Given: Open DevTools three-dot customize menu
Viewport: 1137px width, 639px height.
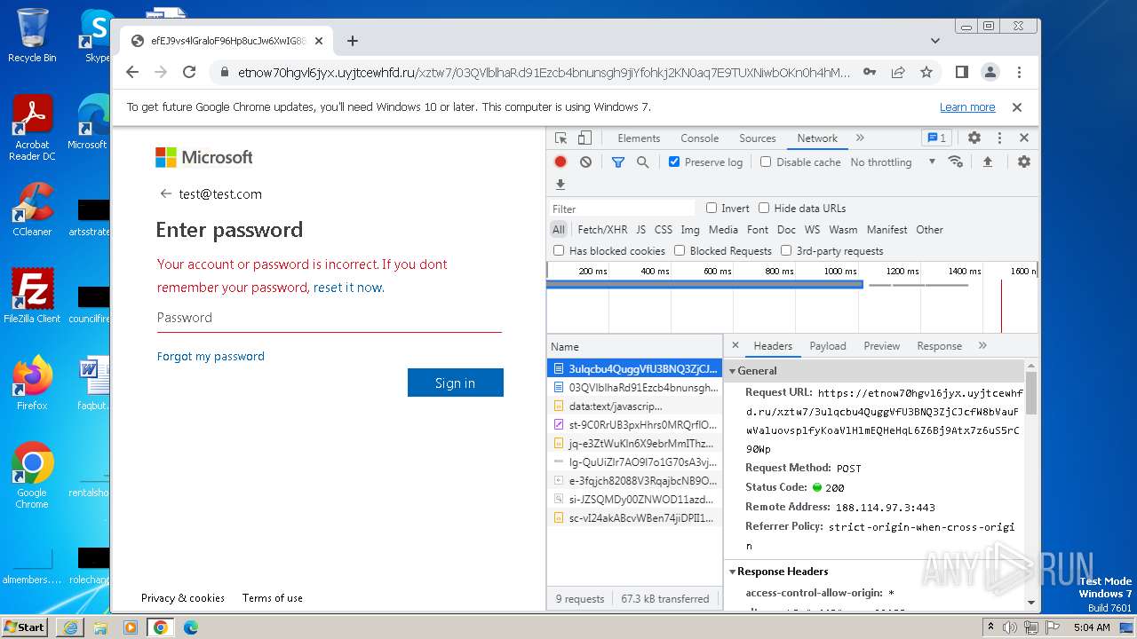Looking at the screenshot, I should [x=999, y=138].
